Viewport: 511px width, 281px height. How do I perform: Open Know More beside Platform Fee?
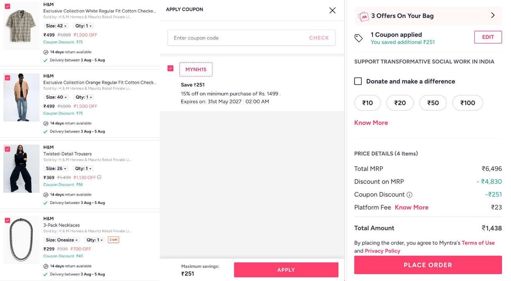pyautogui.click(x=412, y=207)
